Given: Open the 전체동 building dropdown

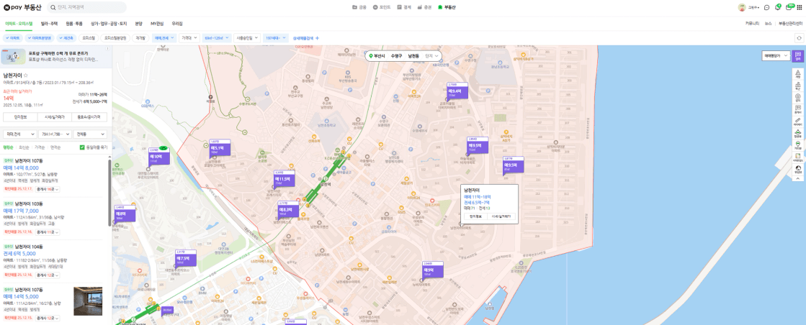Looking at the screenshot, I should point(89,134).
